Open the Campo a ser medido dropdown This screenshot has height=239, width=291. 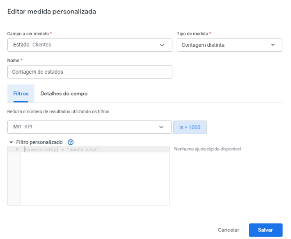(90, 45)
